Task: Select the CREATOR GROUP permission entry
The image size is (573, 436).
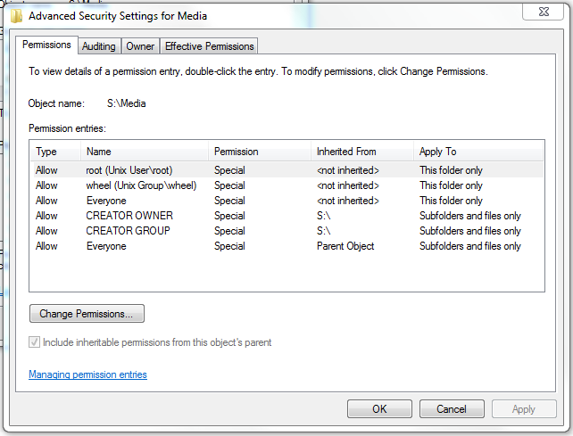Action: coord(288,231)
